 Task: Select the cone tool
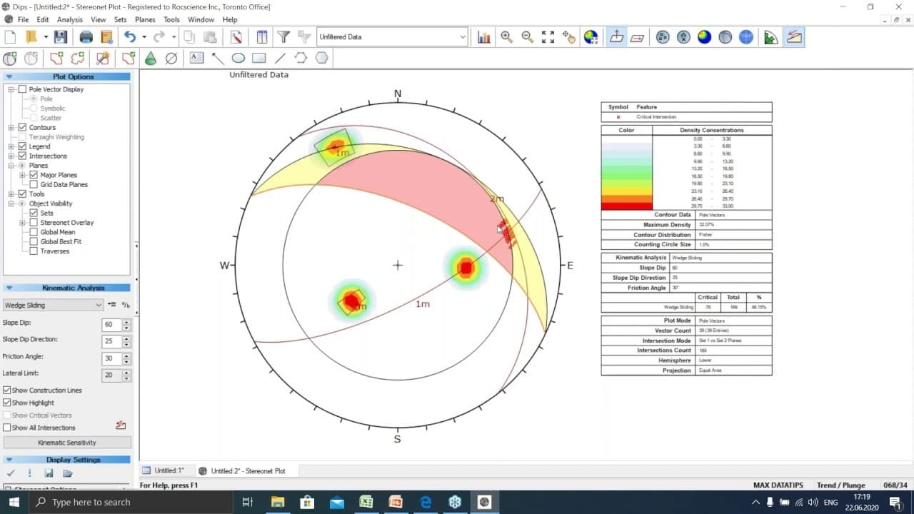click(x=151, y=59)
